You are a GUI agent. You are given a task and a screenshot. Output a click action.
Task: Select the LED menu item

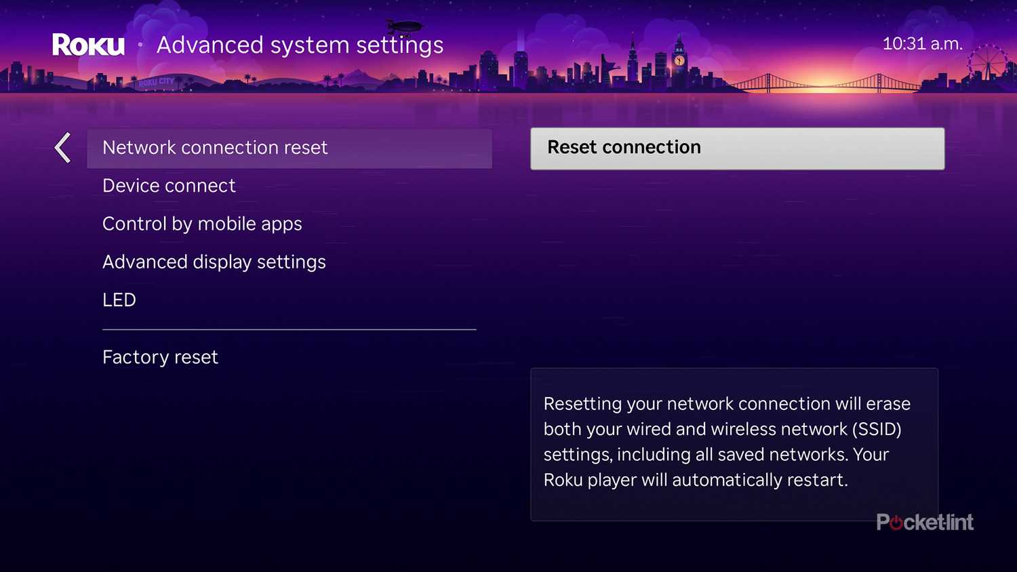pos(119,300)
